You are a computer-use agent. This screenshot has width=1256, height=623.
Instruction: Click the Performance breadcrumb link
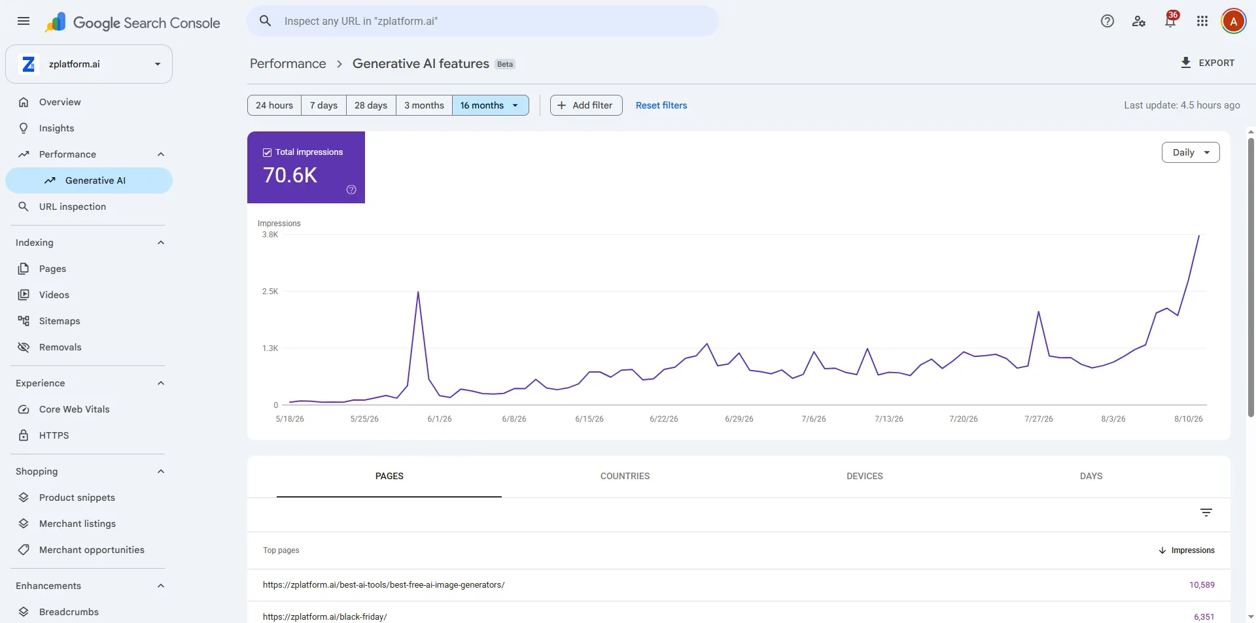pos(288,63)
